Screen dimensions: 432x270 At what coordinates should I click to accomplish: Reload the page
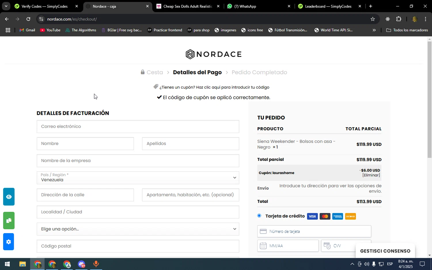(x=28, y=19)
